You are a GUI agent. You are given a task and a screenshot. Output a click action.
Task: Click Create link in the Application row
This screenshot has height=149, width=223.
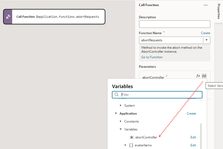(x=191, y=114)
